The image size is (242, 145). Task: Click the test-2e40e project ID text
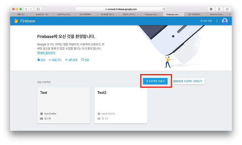point(50,113)
